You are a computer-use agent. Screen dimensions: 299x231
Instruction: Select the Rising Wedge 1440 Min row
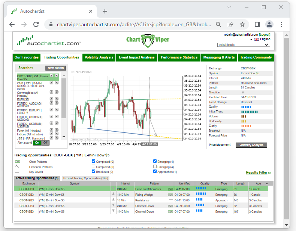pyautogui.click(x=141, y=195)
